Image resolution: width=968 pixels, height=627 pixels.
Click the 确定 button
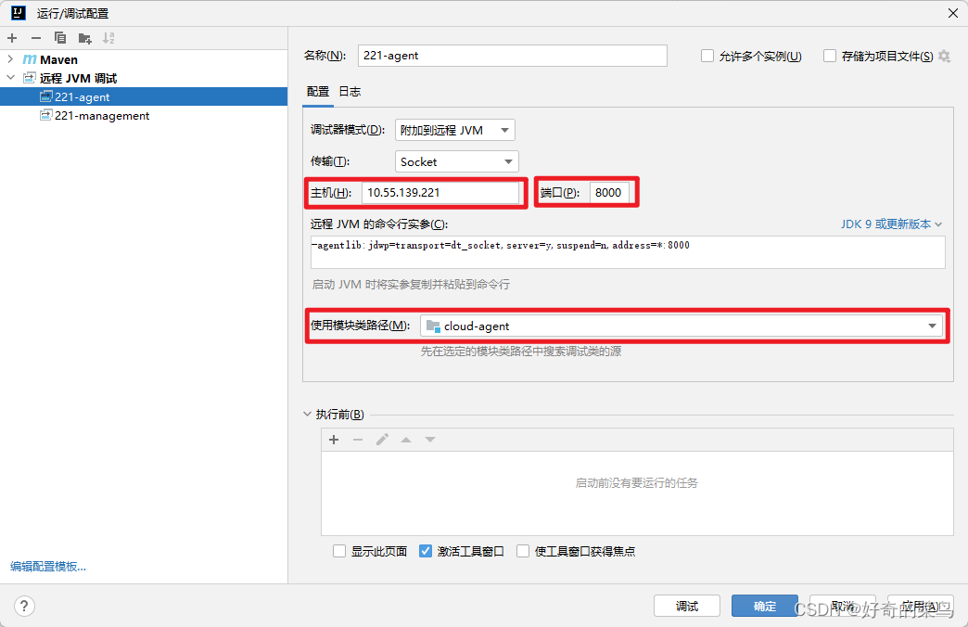764,606
